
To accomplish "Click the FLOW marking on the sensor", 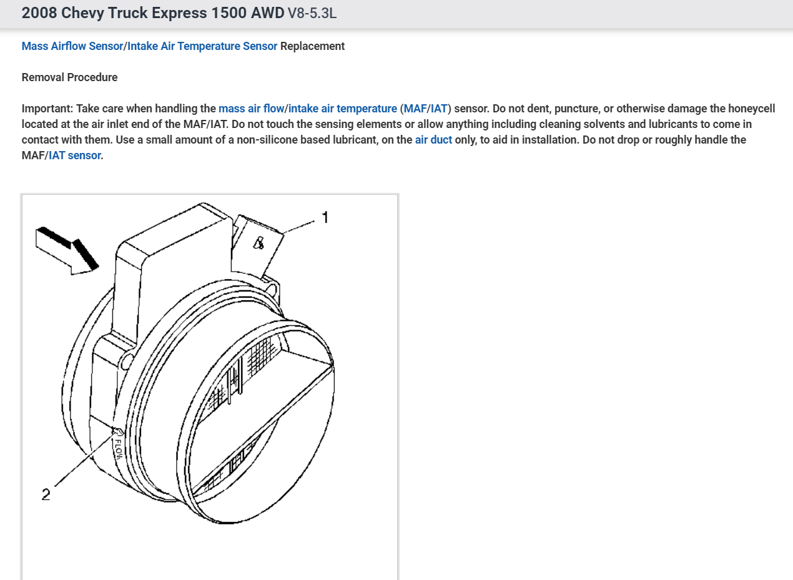I will click(x=118, y=448).
